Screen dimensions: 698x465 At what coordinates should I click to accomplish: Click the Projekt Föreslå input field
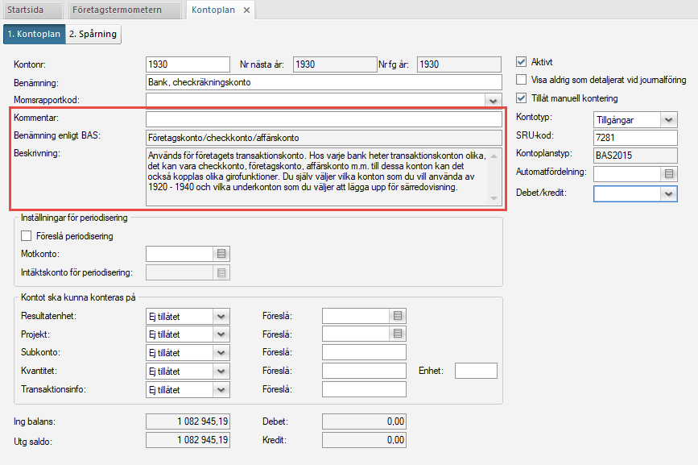(x=356, y=334)
